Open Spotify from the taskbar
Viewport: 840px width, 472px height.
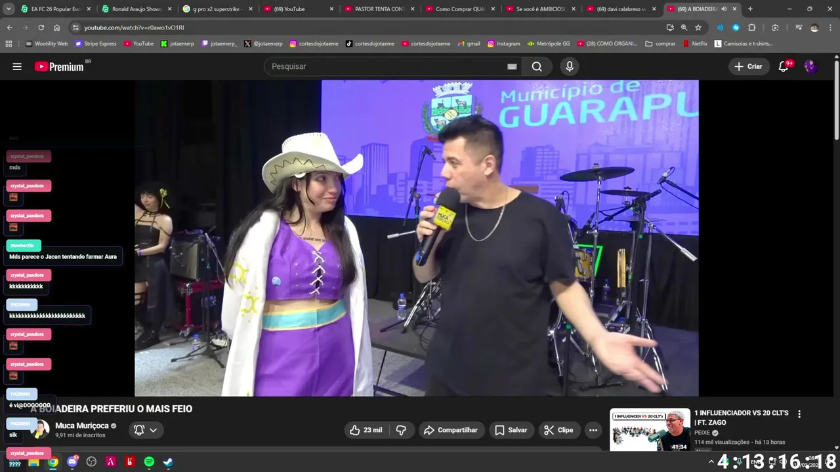(149, 462)
